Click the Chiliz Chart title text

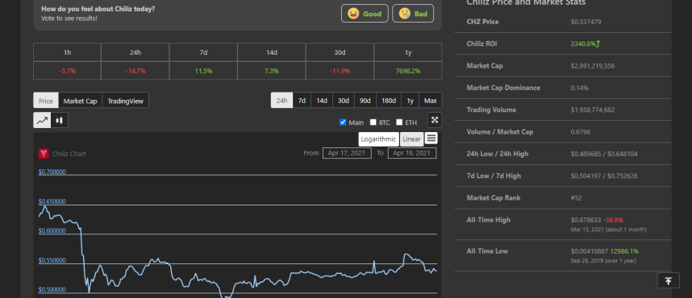pyautogui.click(x=69, y=154)
